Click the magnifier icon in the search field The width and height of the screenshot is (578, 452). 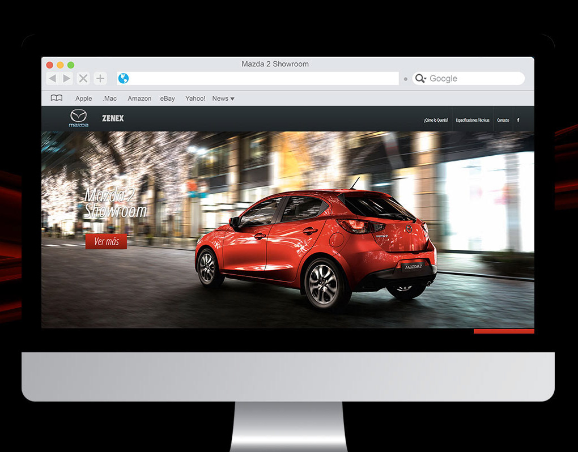[420, 79]
